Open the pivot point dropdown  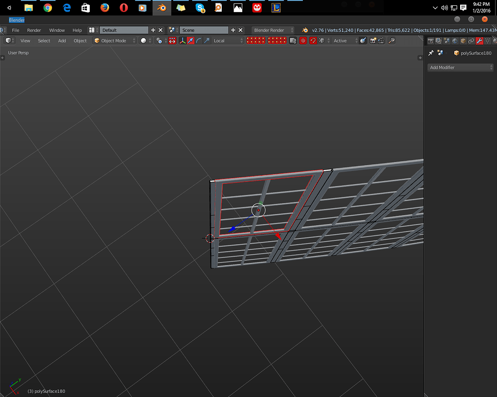coord(161,41)
